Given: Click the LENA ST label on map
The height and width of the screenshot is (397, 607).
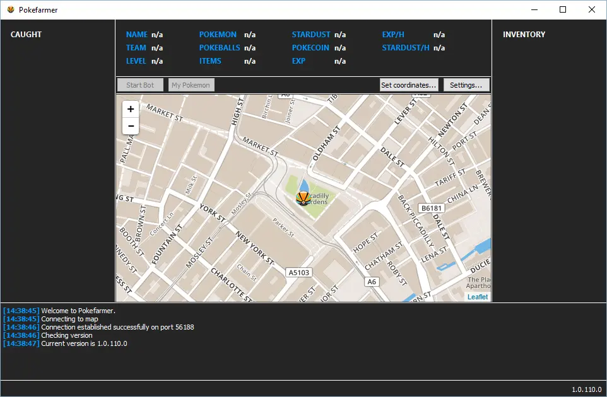Looking at the screenshot, I should click(434, 255).
